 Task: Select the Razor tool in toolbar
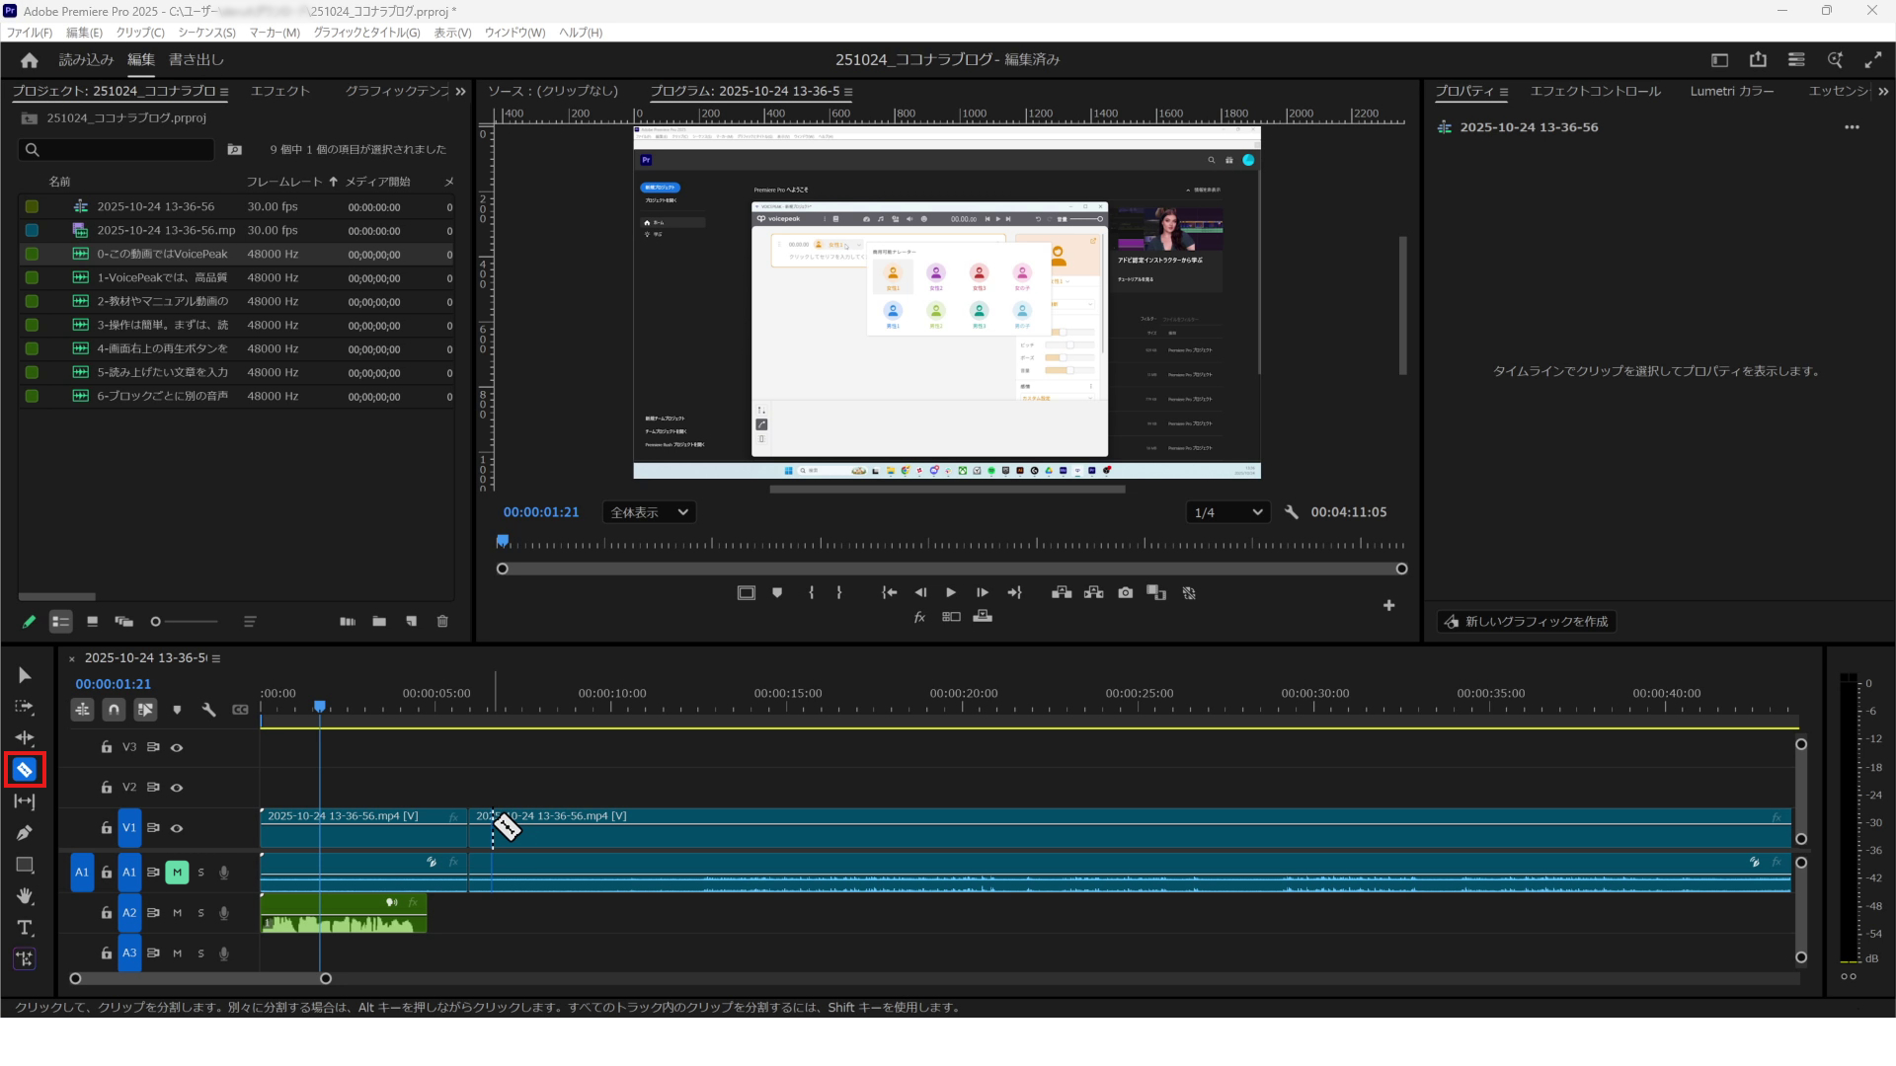click(x=25, y=770)
